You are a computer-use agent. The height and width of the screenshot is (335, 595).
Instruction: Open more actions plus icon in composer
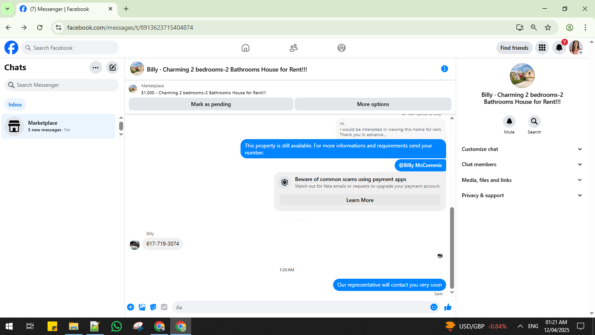(131, 307)
